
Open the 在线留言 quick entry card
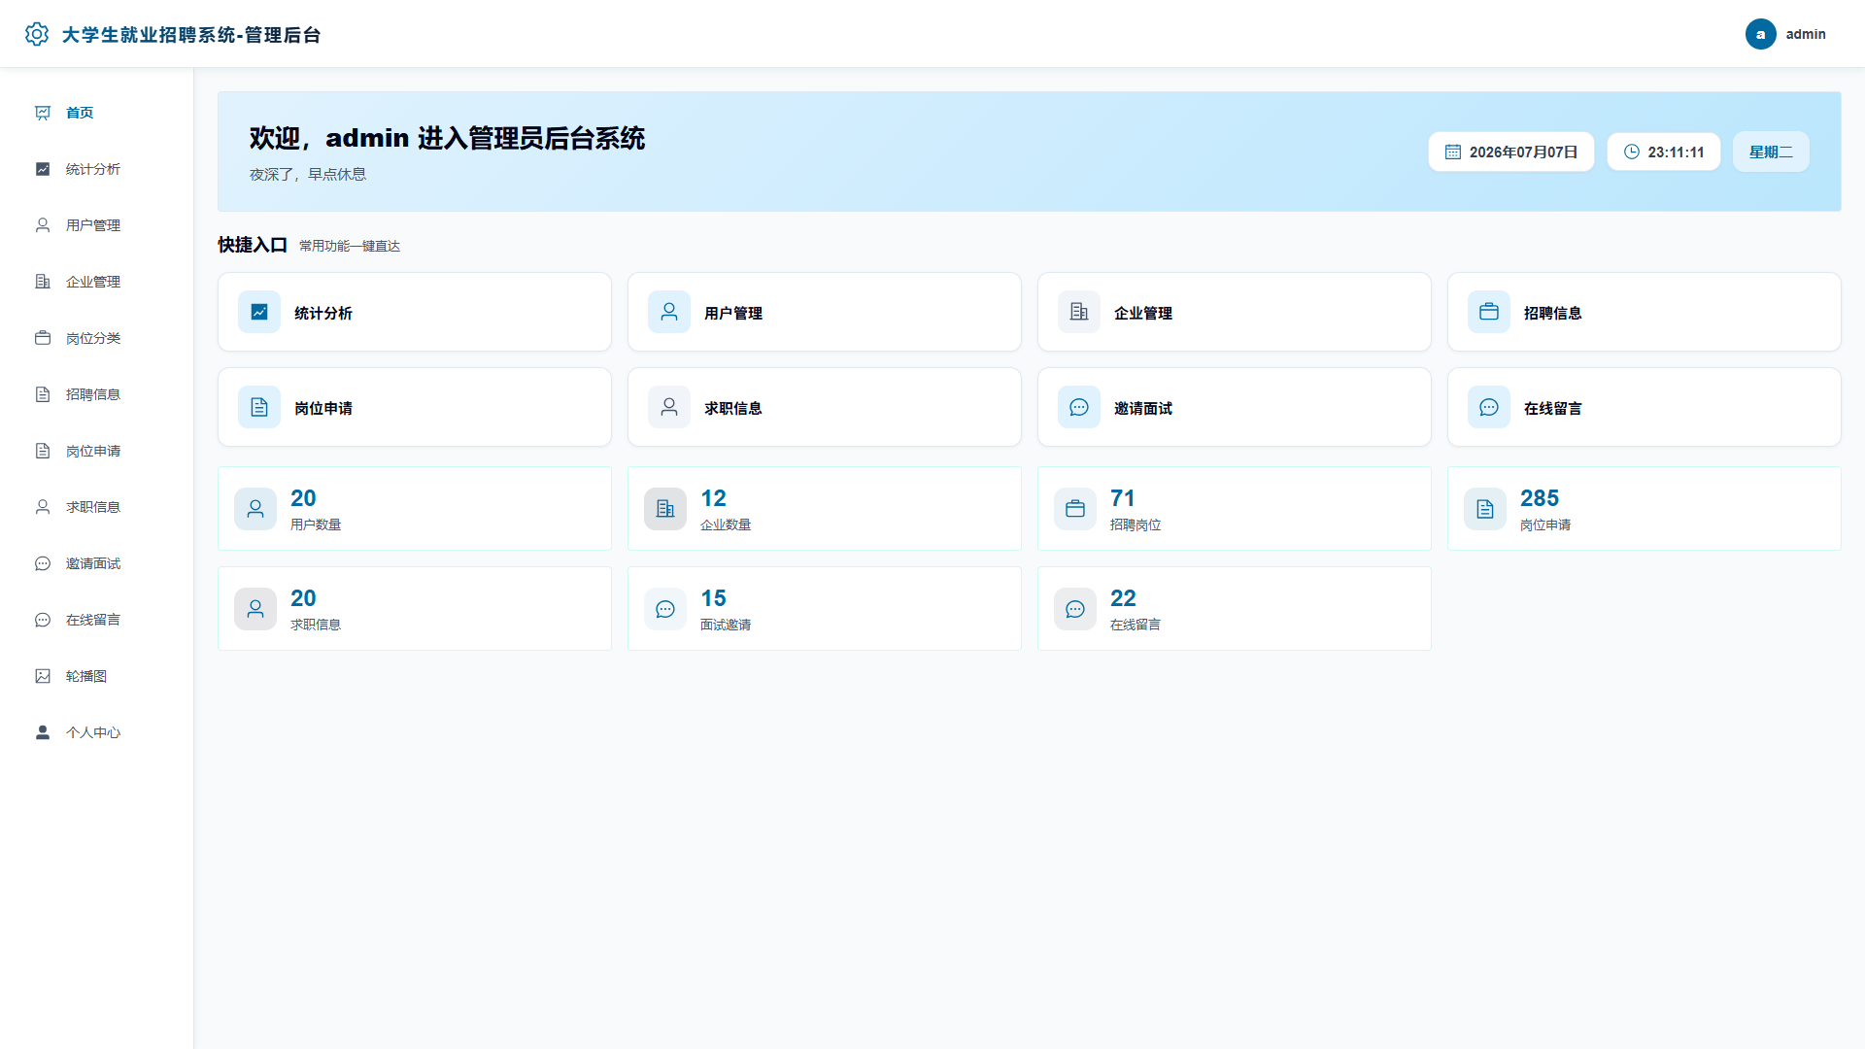tap(1644, 407)
